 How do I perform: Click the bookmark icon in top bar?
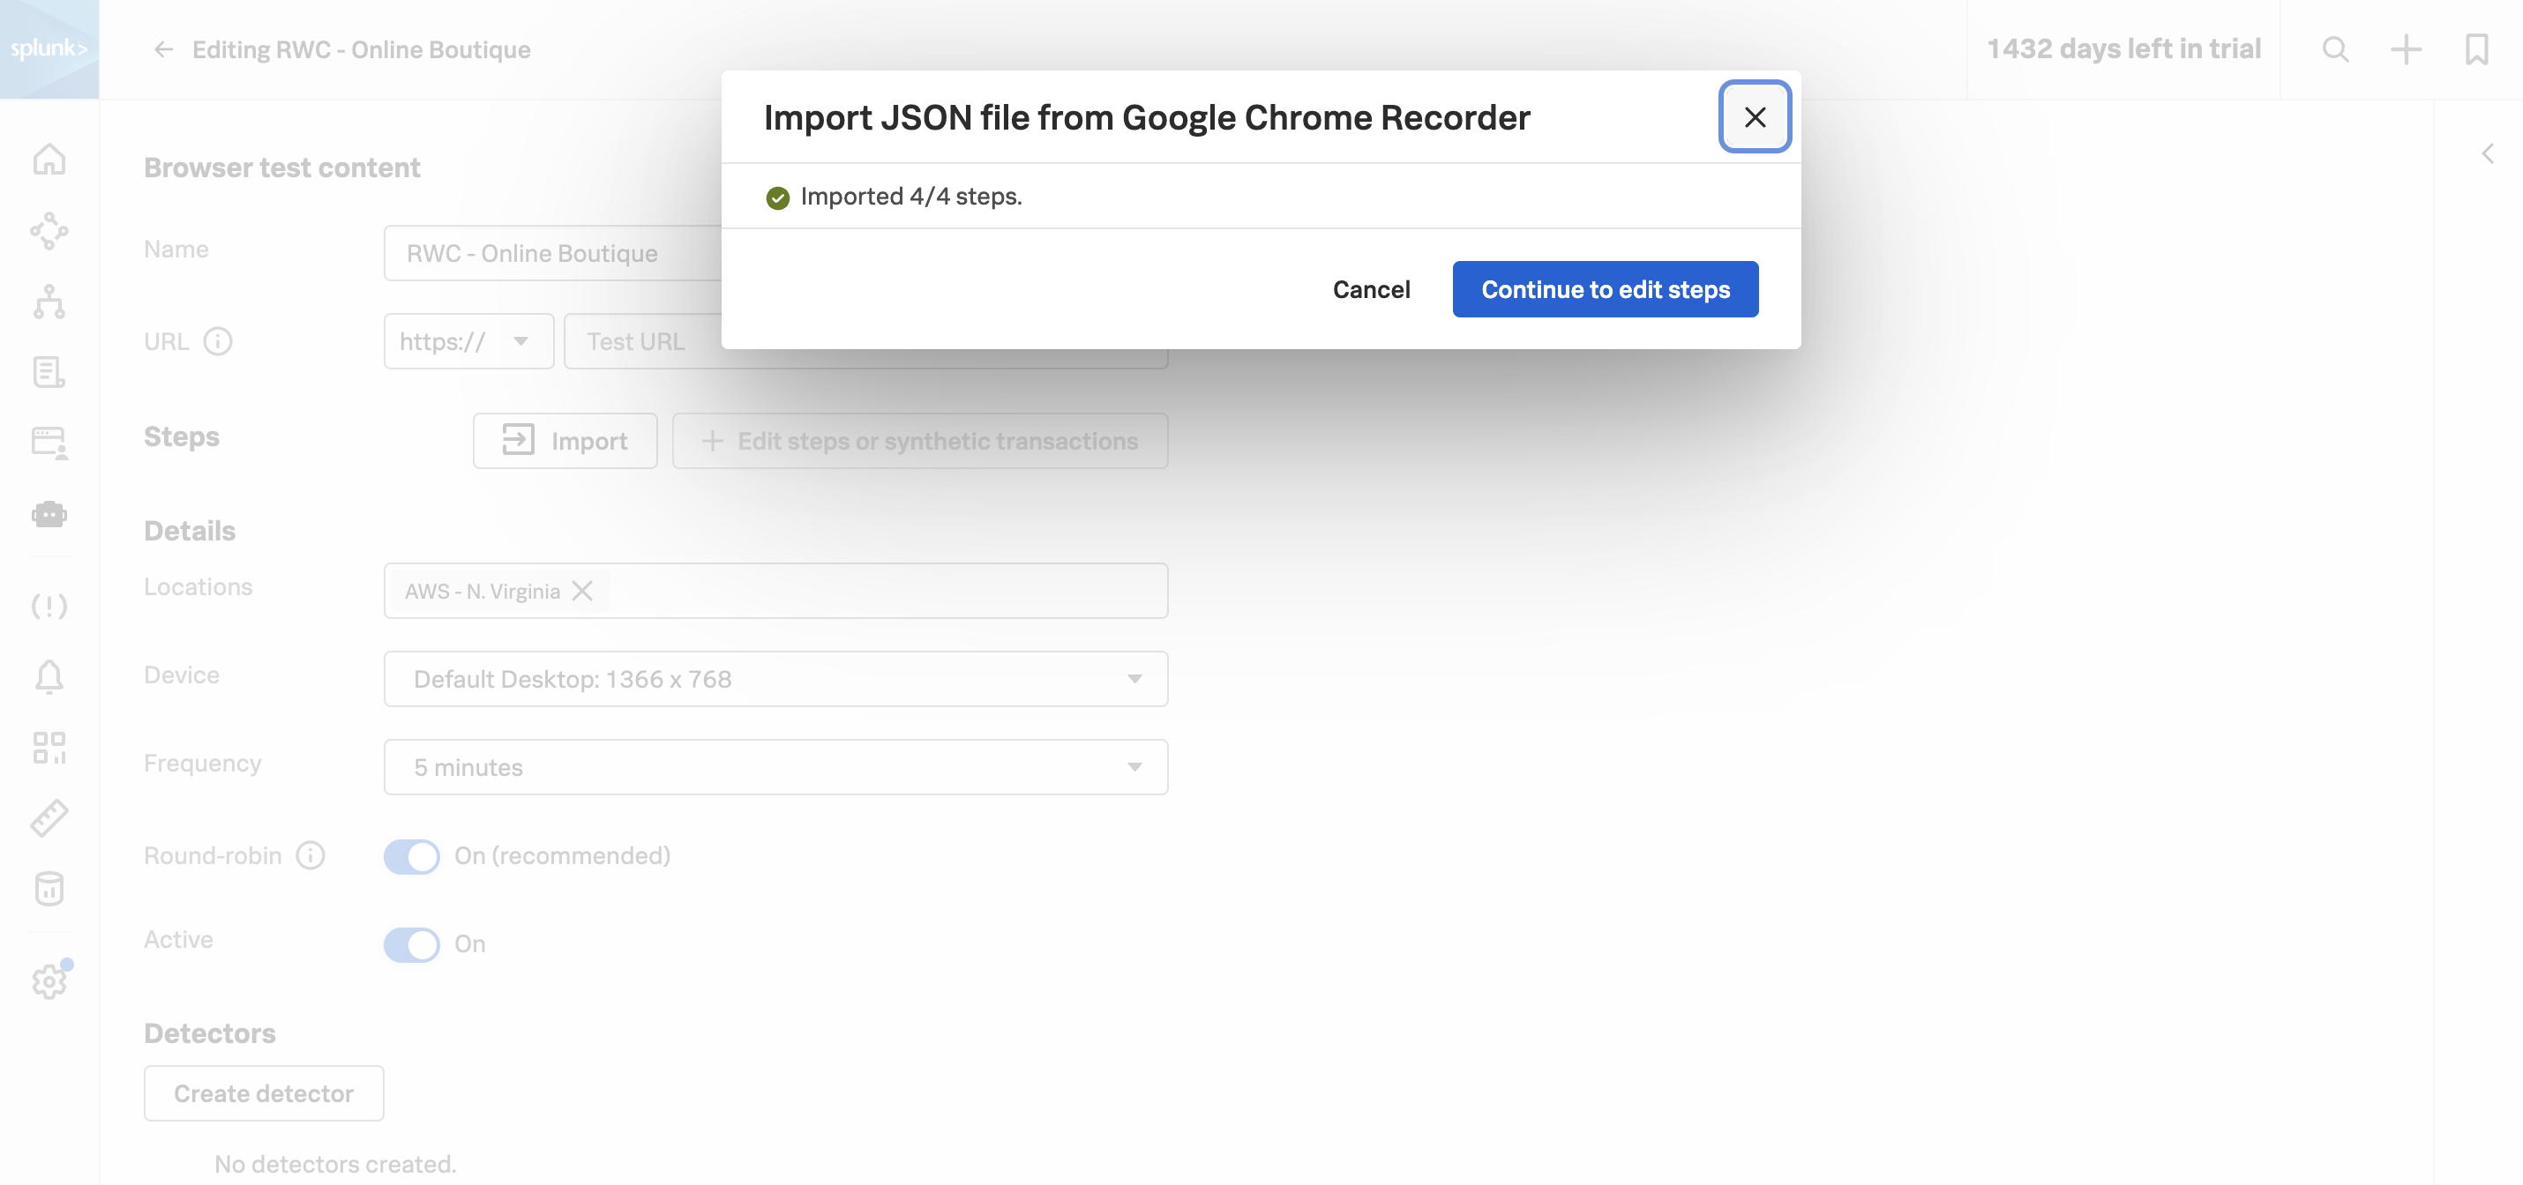coord(2476,48)
